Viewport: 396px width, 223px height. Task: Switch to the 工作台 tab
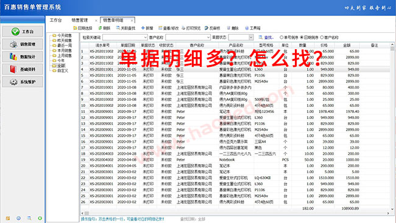(55, 20)
